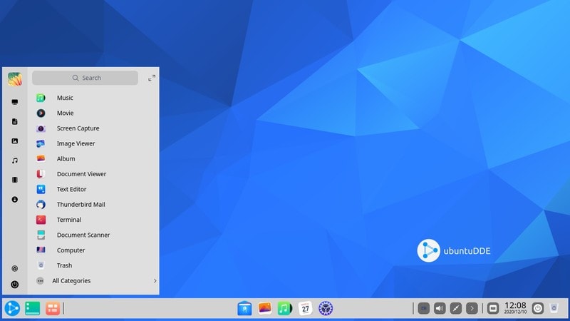Image resolution: width=570 pixels, height=321 pixels.
Task: Open the Album icon on the dock
Action: point(264,309)
